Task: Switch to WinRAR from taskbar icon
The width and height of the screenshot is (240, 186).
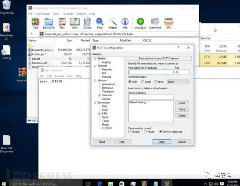Action: (144, 184)
